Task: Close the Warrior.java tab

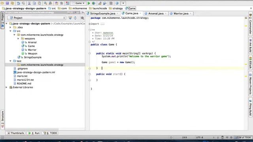Action: coord(191,13)
